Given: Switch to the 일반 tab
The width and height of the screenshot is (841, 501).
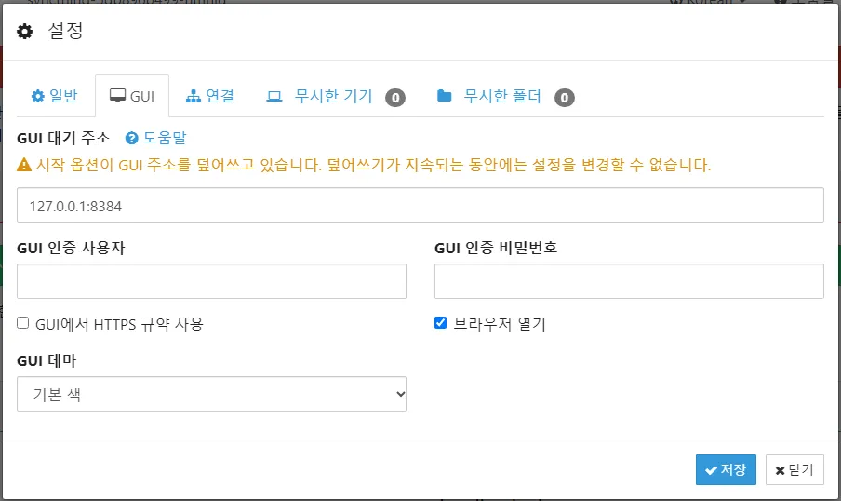Looking at the screenshot, I should (x=55, y=96).
